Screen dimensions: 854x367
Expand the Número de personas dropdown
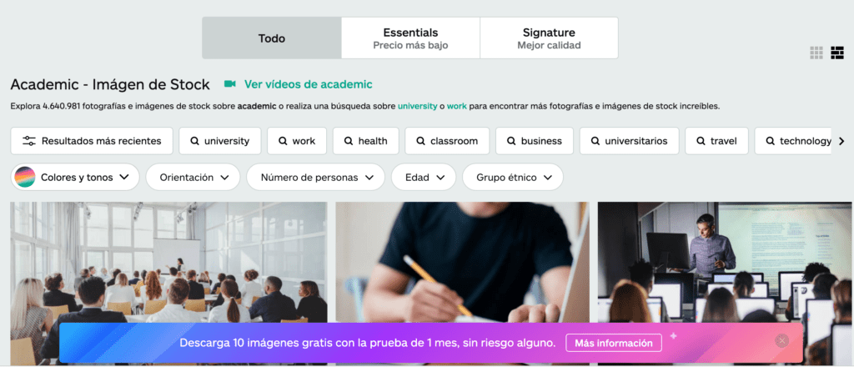pyautogui.click(x=315, y=177)
